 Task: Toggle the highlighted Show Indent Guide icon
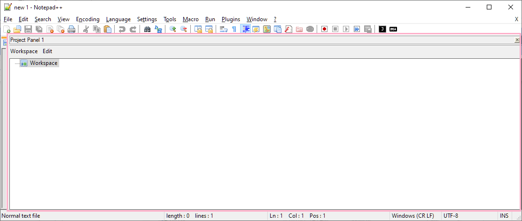(x=245, y=29)
